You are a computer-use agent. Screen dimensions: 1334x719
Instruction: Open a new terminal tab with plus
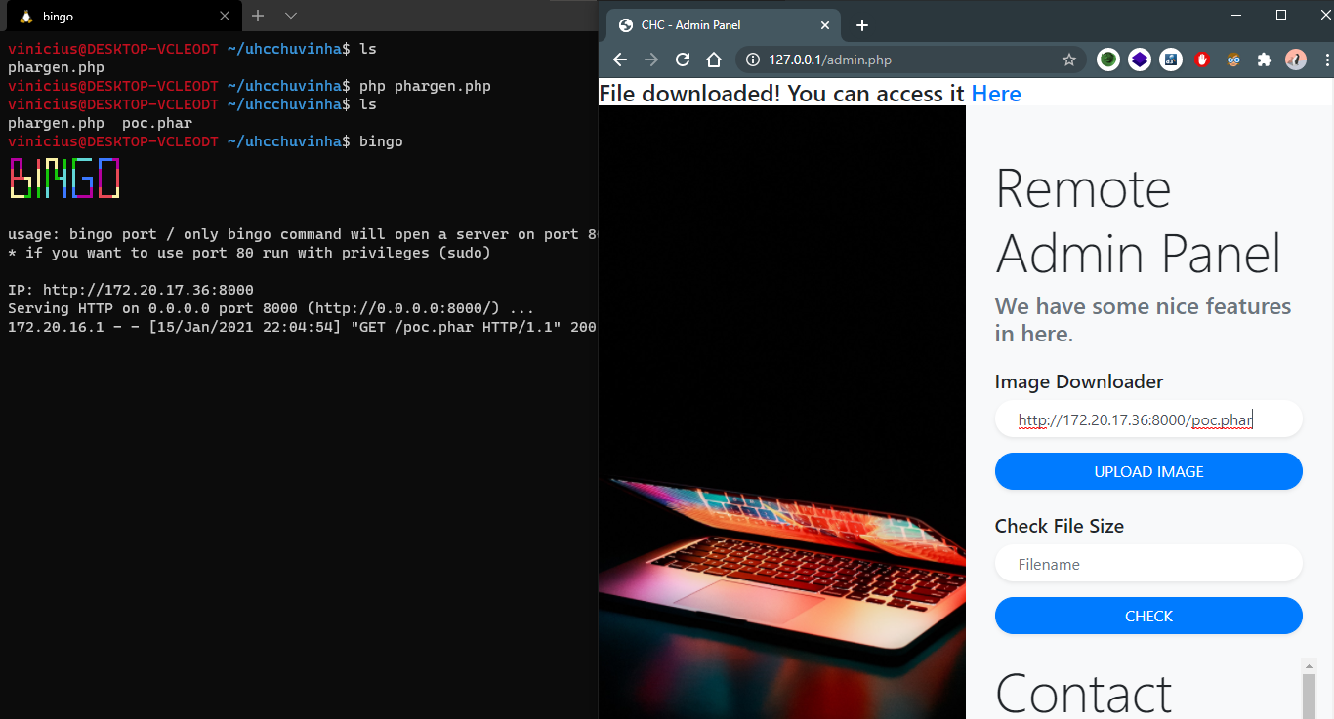coord(258,16)
